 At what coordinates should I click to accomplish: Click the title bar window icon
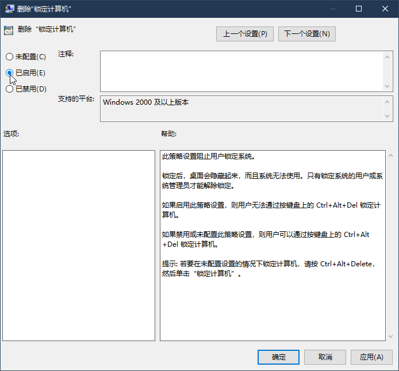point(9,9)
